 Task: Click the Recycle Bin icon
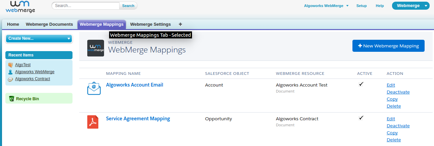11,99
